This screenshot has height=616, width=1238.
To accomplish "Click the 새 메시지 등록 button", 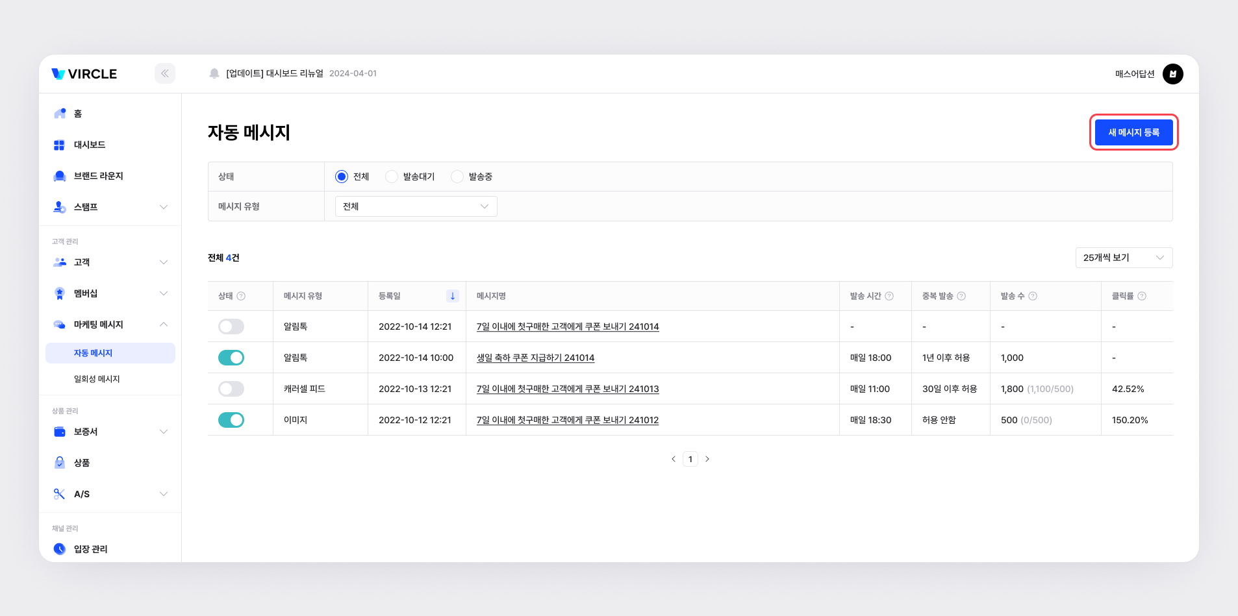I will 1133,132.
